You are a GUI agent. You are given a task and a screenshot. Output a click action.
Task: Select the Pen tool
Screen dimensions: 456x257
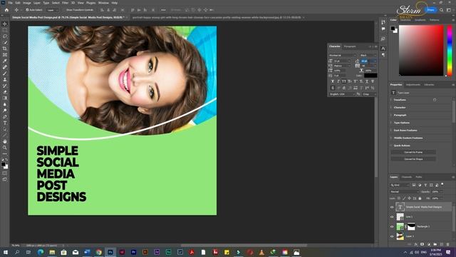pos(5,116)
